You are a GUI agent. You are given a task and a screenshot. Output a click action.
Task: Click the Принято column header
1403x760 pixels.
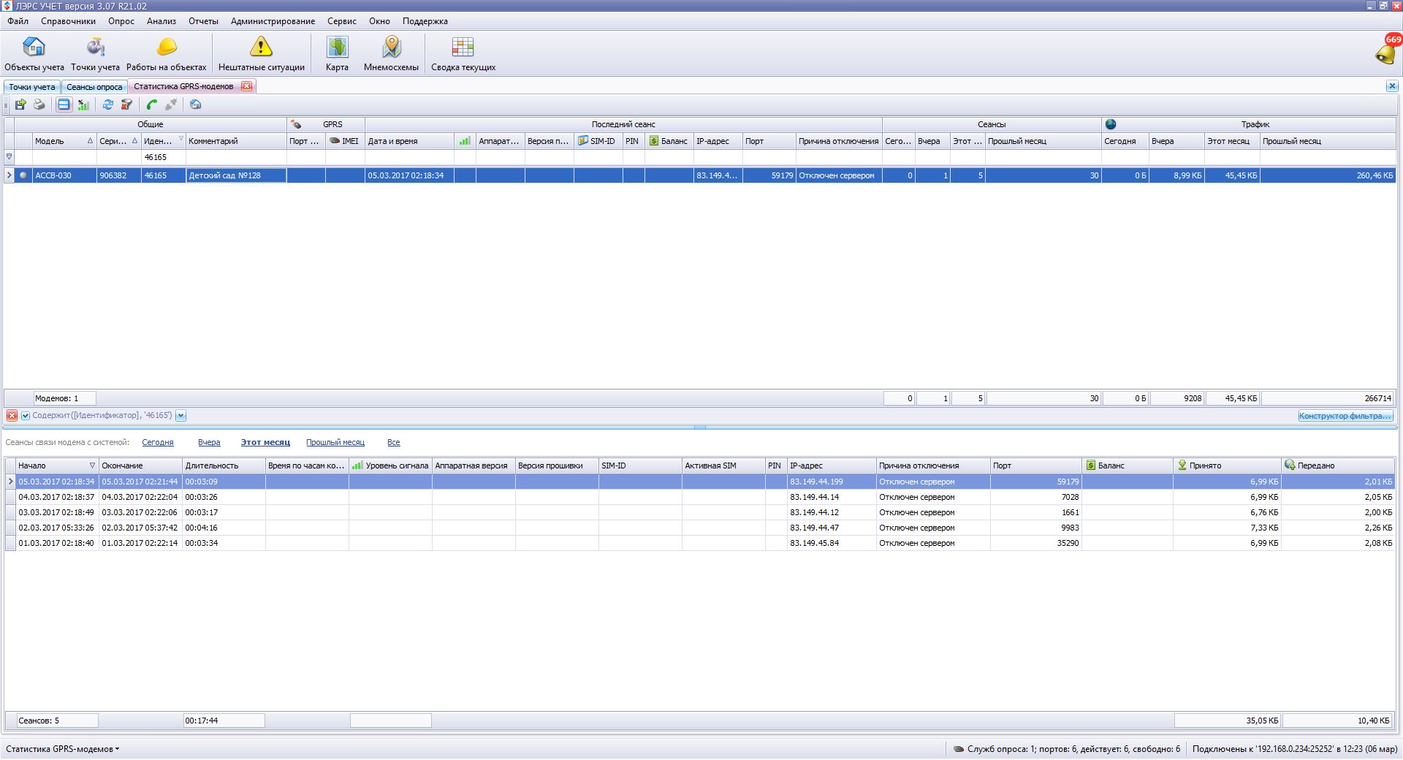tap(1227, 465)
